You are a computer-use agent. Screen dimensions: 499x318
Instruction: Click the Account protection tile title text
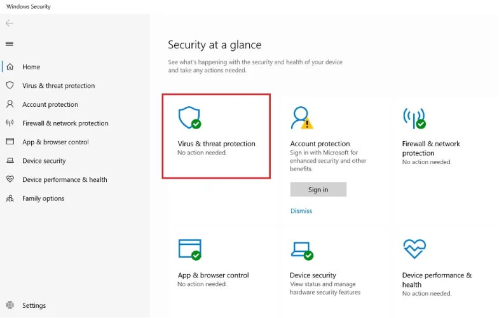320,144
